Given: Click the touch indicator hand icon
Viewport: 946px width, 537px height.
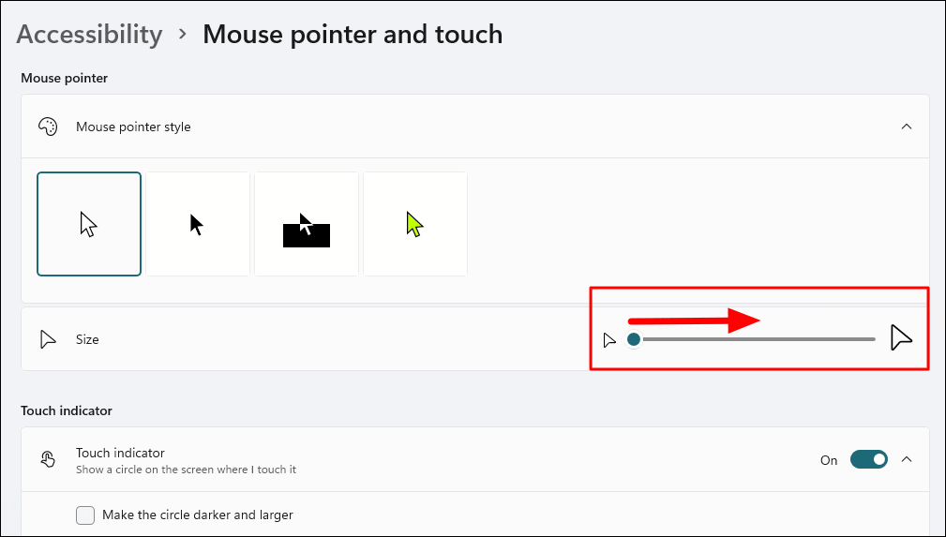Looking at the screenshot, I should 47,460.
